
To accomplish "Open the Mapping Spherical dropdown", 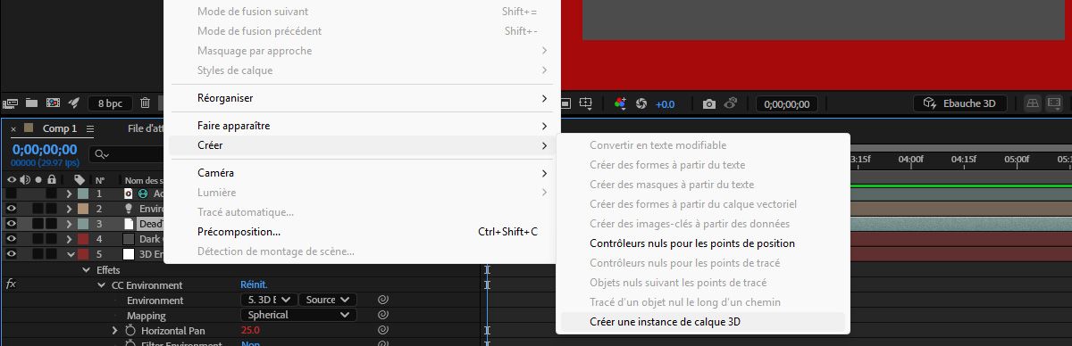I will tap(298, 315).
